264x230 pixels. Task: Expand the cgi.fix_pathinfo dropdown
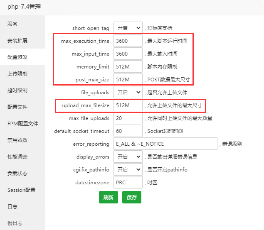[x=128, y=169]
